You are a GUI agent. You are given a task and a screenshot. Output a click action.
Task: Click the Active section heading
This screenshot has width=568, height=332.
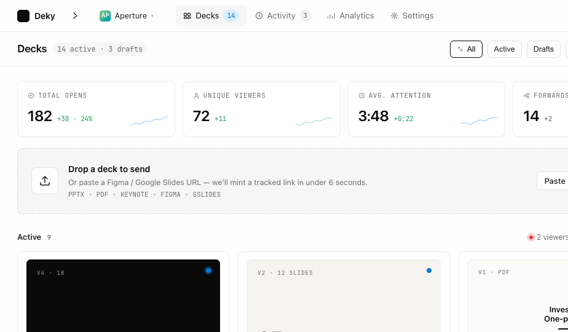tap(29, 237)
